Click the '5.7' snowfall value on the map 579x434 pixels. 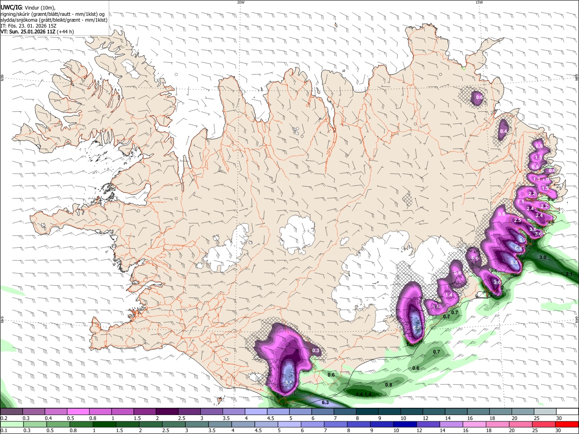(522, 241)
